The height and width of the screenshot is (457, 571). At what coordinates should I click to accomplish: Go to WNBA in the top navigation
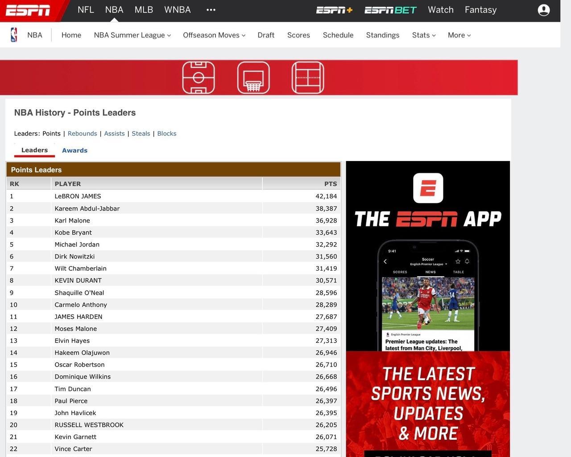pos(178,10)
